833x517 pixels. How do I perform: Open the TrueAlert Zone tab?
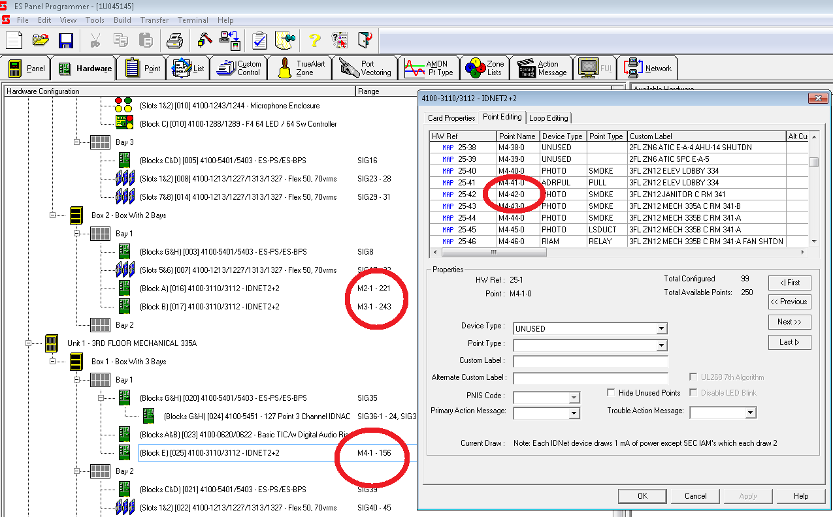(x=301, y=69)
